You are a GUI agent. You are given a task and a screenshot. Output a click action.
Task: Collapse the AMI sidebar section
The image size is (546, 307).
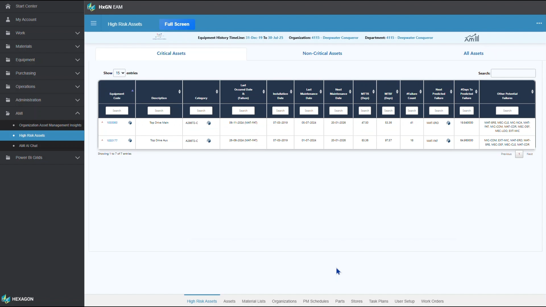coord(78,113)
